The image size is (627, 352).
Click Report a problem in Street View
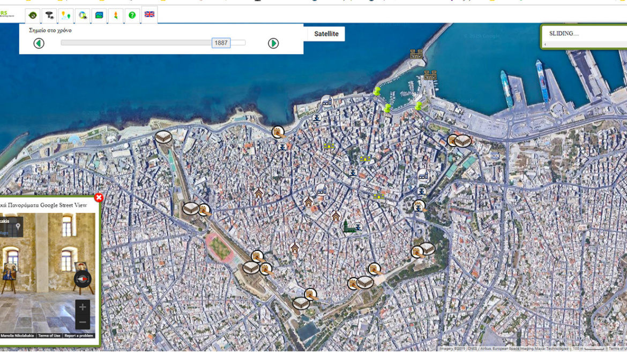click(x=79, y=335)
